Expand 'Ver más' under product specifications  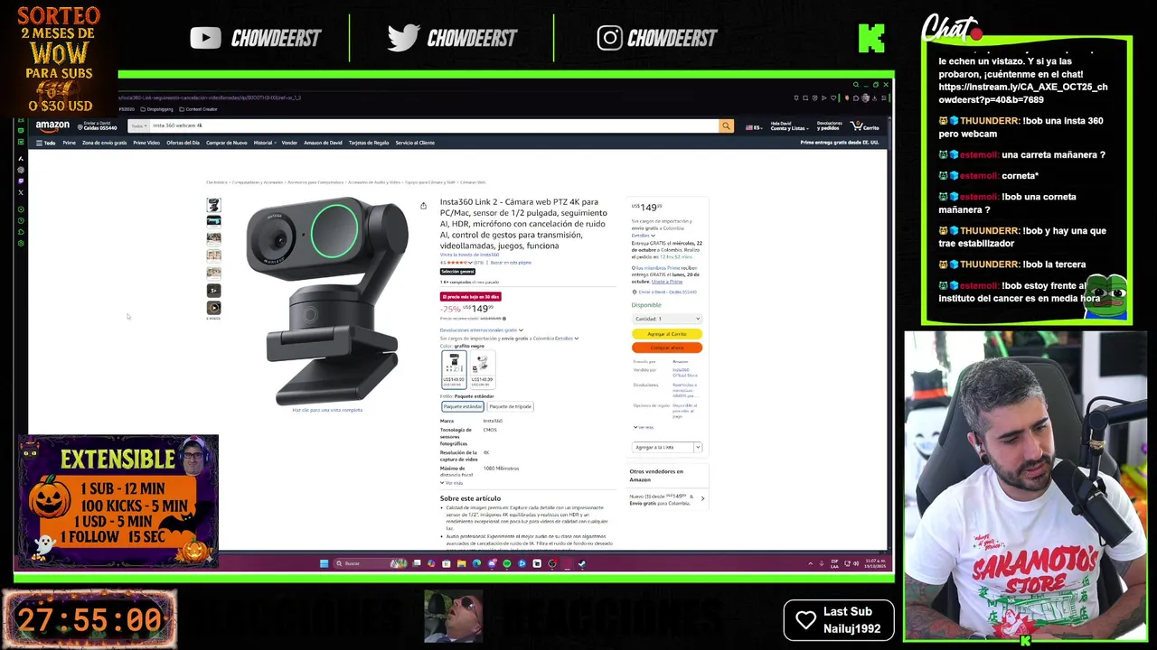pyautogui.click(x=452, y=483)
